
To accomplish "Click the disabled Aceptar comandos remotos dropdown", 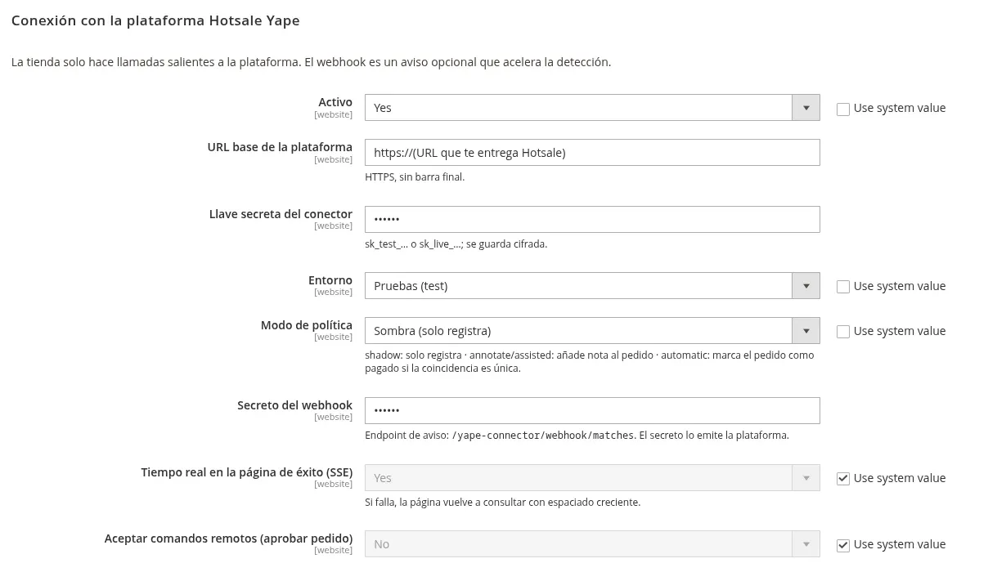I will pos(592,544).
